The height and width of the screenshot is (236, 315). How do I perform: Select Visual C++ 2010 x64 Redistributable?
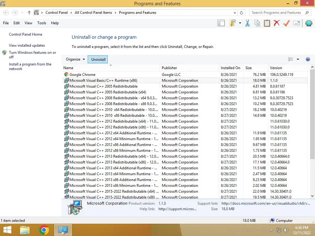(x=185, y=110)
